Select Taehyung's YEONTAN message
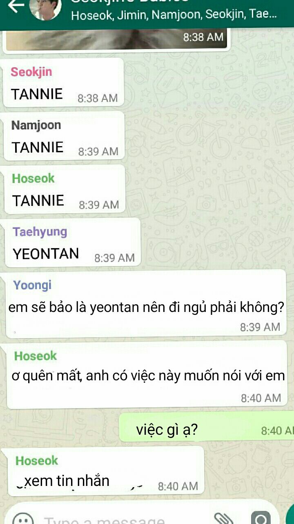Image resolution: width=294 pixels, height=524 pixels. tap(72, 242)
